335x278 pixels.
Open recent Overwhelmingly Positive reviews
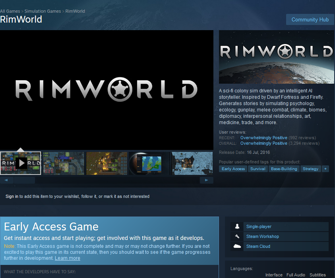263,138
